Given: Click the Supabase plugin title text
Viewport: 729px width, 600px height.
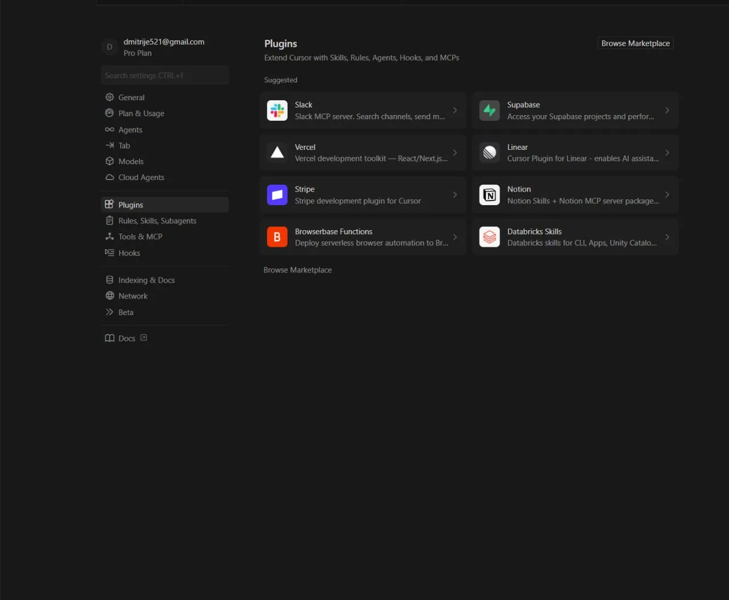Looking at the screenshot, I should 523,105.
